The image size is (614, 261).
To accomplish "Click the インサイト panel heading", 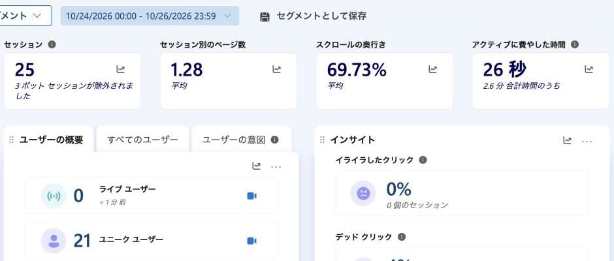I will click(x=353, y=140).
